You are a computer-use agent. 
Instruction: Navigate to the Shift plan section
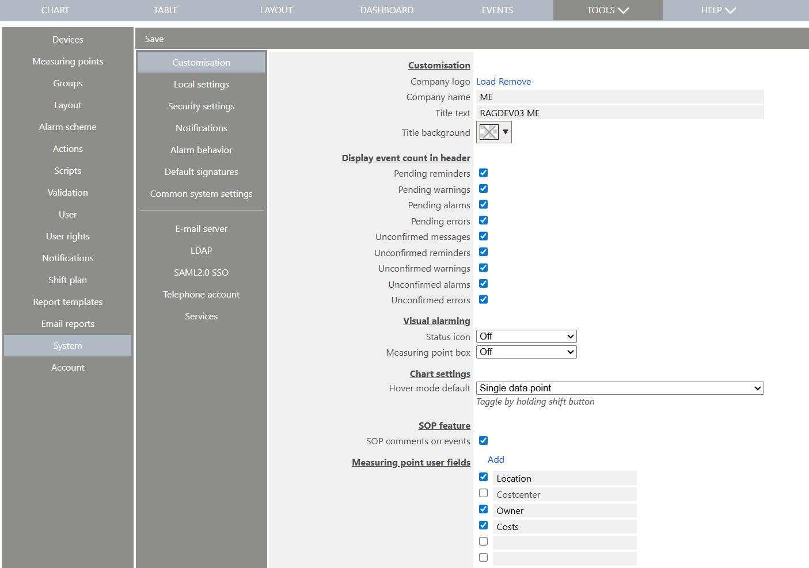[x=67, y=280]
